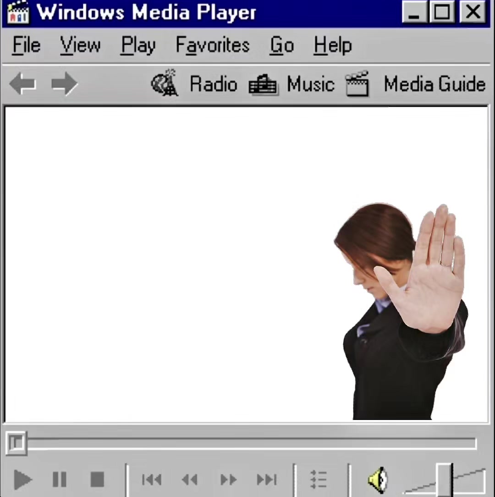Pause playback with the Pause button
The width and height of the screenshot is (495, 497).
click(60, 479)
